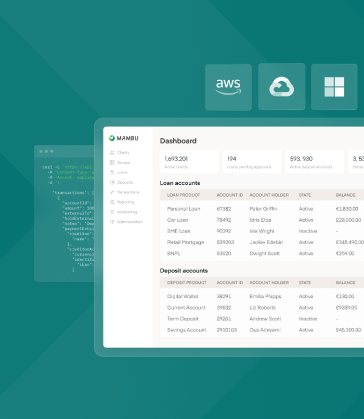The width and height of the screenshot is (364, 419).
Task: Open Emilia Phipps Digital Wallet row
Action: tap(262, 296)
